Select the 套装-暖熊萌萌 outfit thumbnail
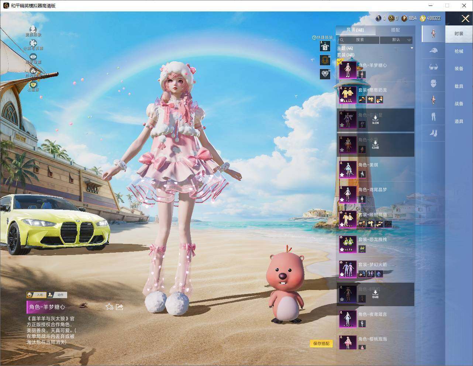The image size is (473, 366). tap(348, 219)
